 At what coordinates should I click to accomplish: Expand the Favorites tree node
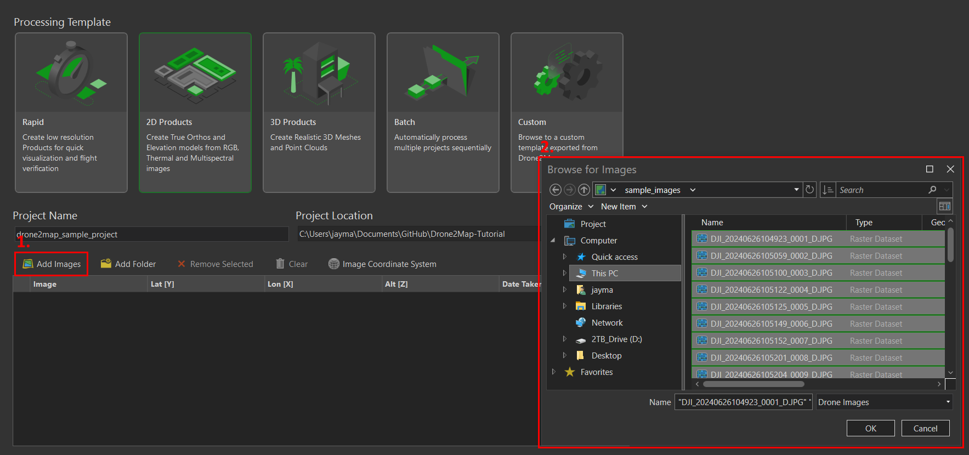[553, 372]
